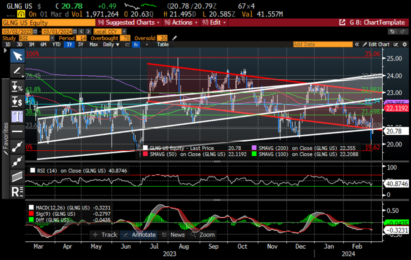Go to the next date range

[88, 32]
